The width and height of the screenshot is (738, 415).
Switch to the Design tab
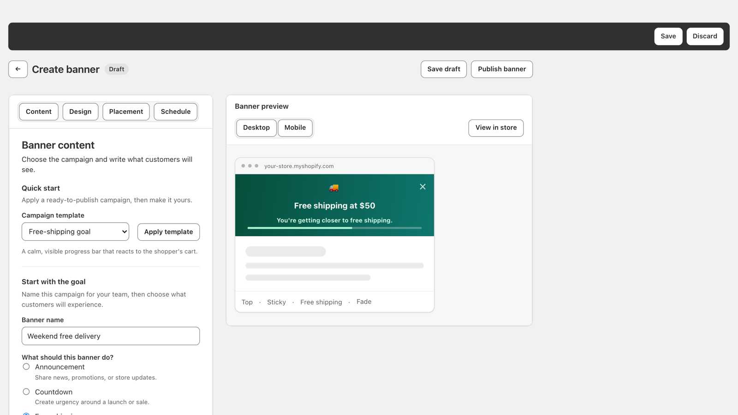80,112
